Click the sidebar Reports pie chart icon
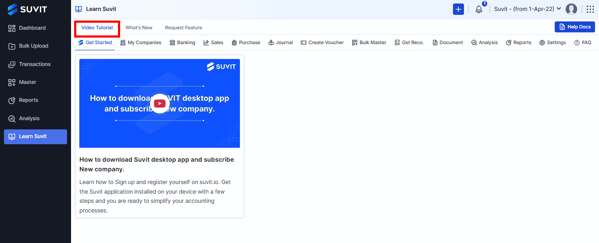The width and height of the screenshot is (599, 243). [12, 100]
